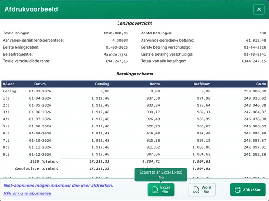Screen dimensions: 269x201
Task: Select the 'Leningoverzicht' heading
Action: click(x=134, y=23)
